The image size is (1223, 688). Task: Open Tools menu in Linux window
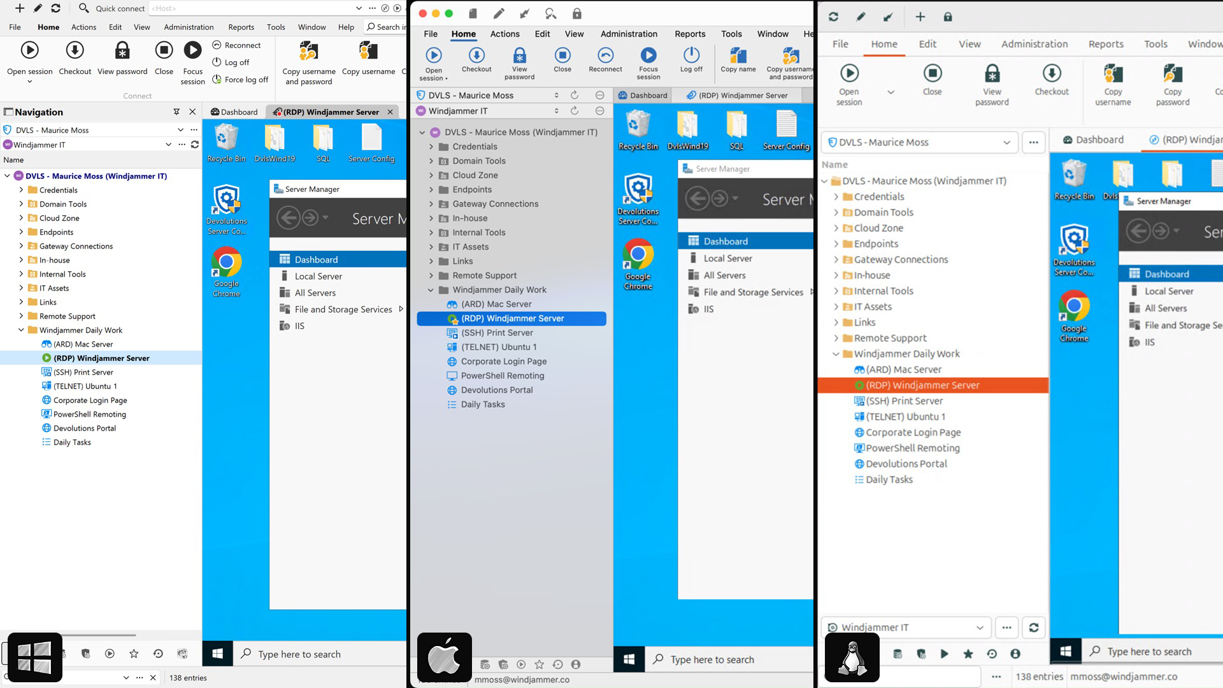(x=1155, y=44)
